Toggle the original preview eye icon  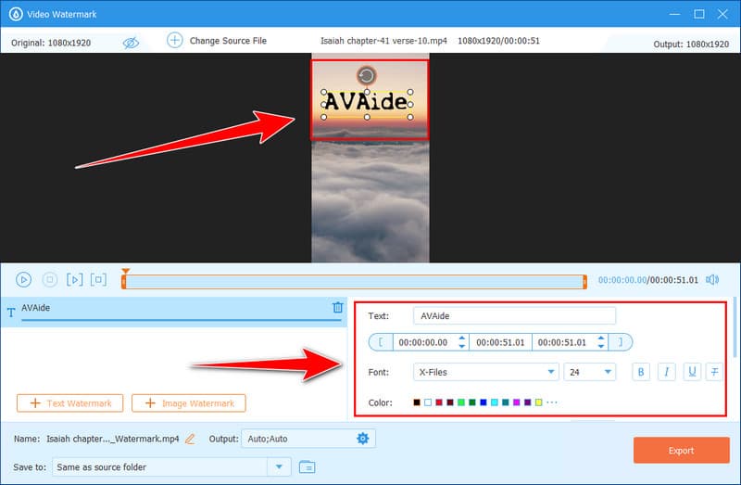pos(131,43)
